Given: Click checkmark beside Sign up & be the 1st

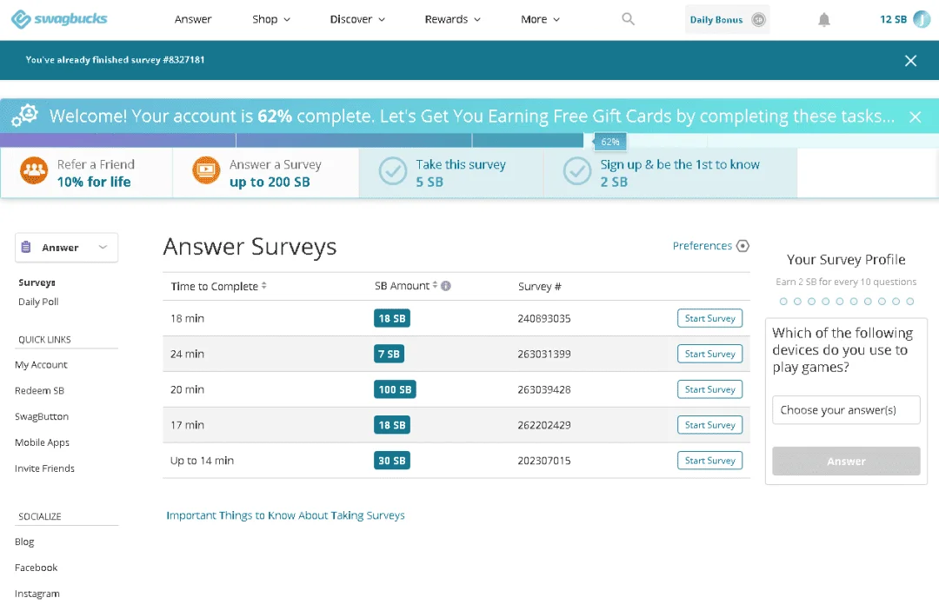Looking at the screenshot, I should [x=577, y=171].
